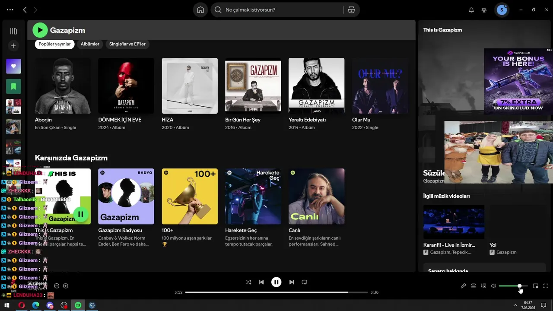This screenshot has width=553, height=311.
Task: Open DÖNMEK İÇİN EVE album cover
Action: [126, 86]
